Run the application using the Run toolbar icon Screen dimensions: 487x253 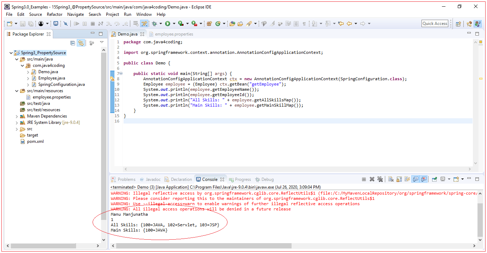168,24
